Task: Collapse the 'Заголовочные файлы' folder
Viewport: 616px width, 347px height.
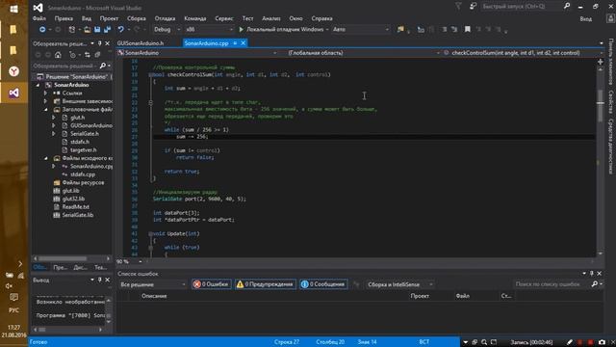Action: [45, 109]
